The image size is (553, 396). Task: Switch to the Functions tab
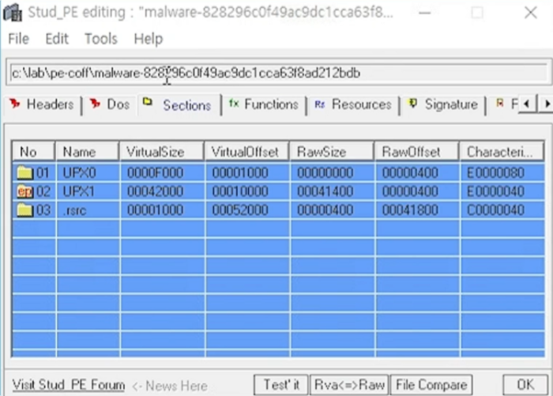(x=264, y=104)
